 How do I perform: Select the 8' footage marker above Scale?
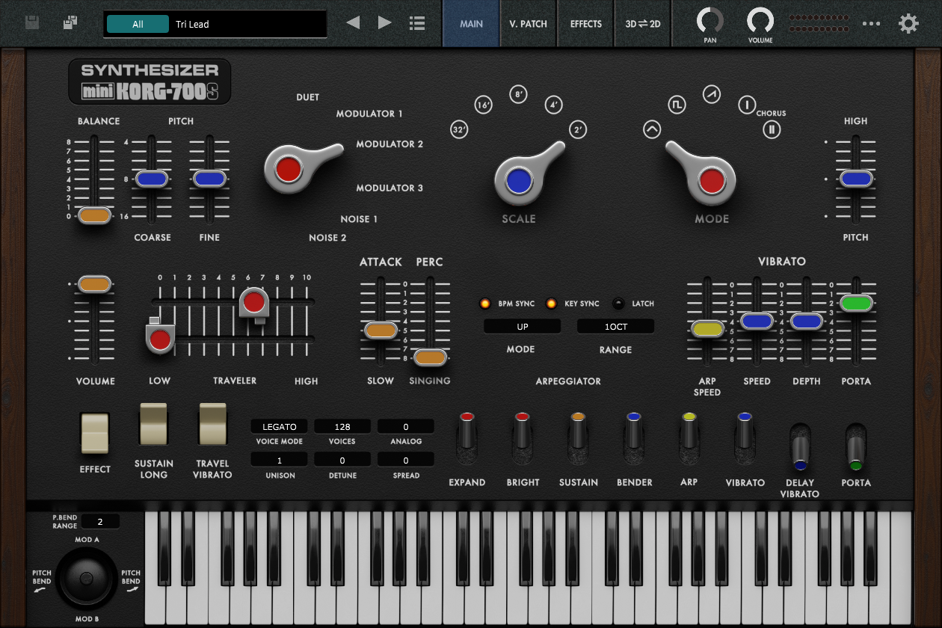(518, 94)
